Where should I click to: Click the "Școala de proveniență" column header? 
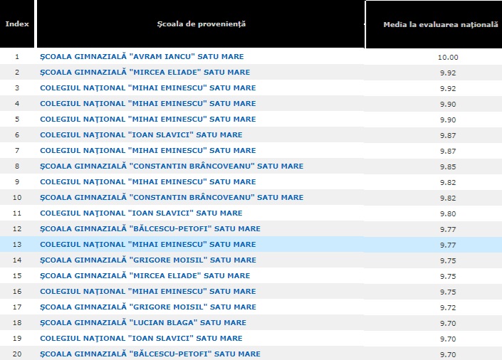click(x=201, y=23)
